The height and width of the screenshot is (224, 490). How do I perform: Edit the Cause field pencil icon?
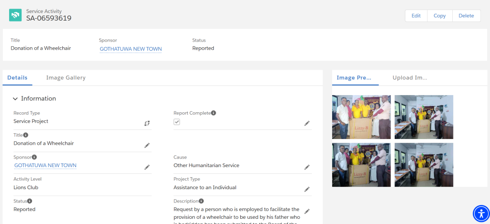[x=307, y=167]
